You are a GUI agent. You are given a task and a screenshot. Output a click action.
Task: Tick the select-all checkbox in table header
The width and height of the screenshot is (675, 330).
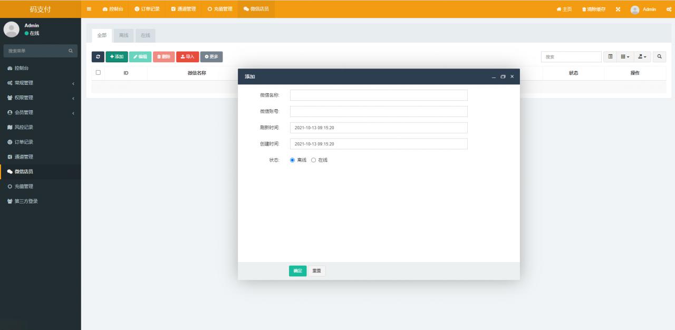[98, 73]
